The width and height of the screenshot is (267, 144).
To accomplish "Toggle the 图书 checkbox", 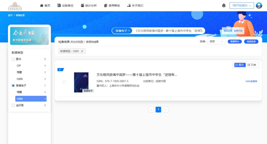I will [13, 59].
